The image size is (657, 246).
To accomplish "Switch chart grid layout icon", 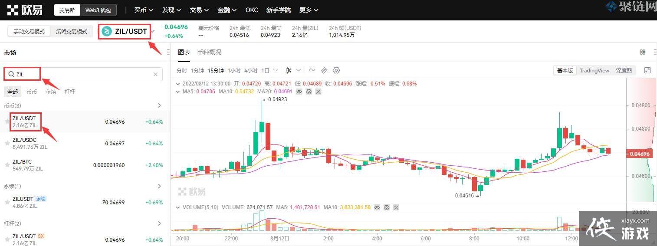I will [643, 52].
